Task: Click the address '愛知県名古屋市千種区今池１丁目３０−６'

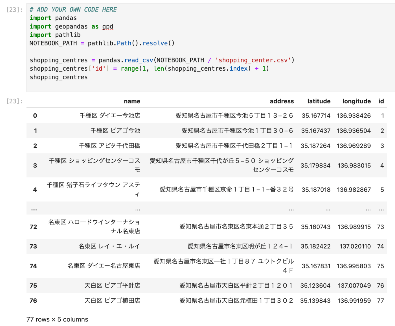Action: pyautogui.click(x=238, y=131)
